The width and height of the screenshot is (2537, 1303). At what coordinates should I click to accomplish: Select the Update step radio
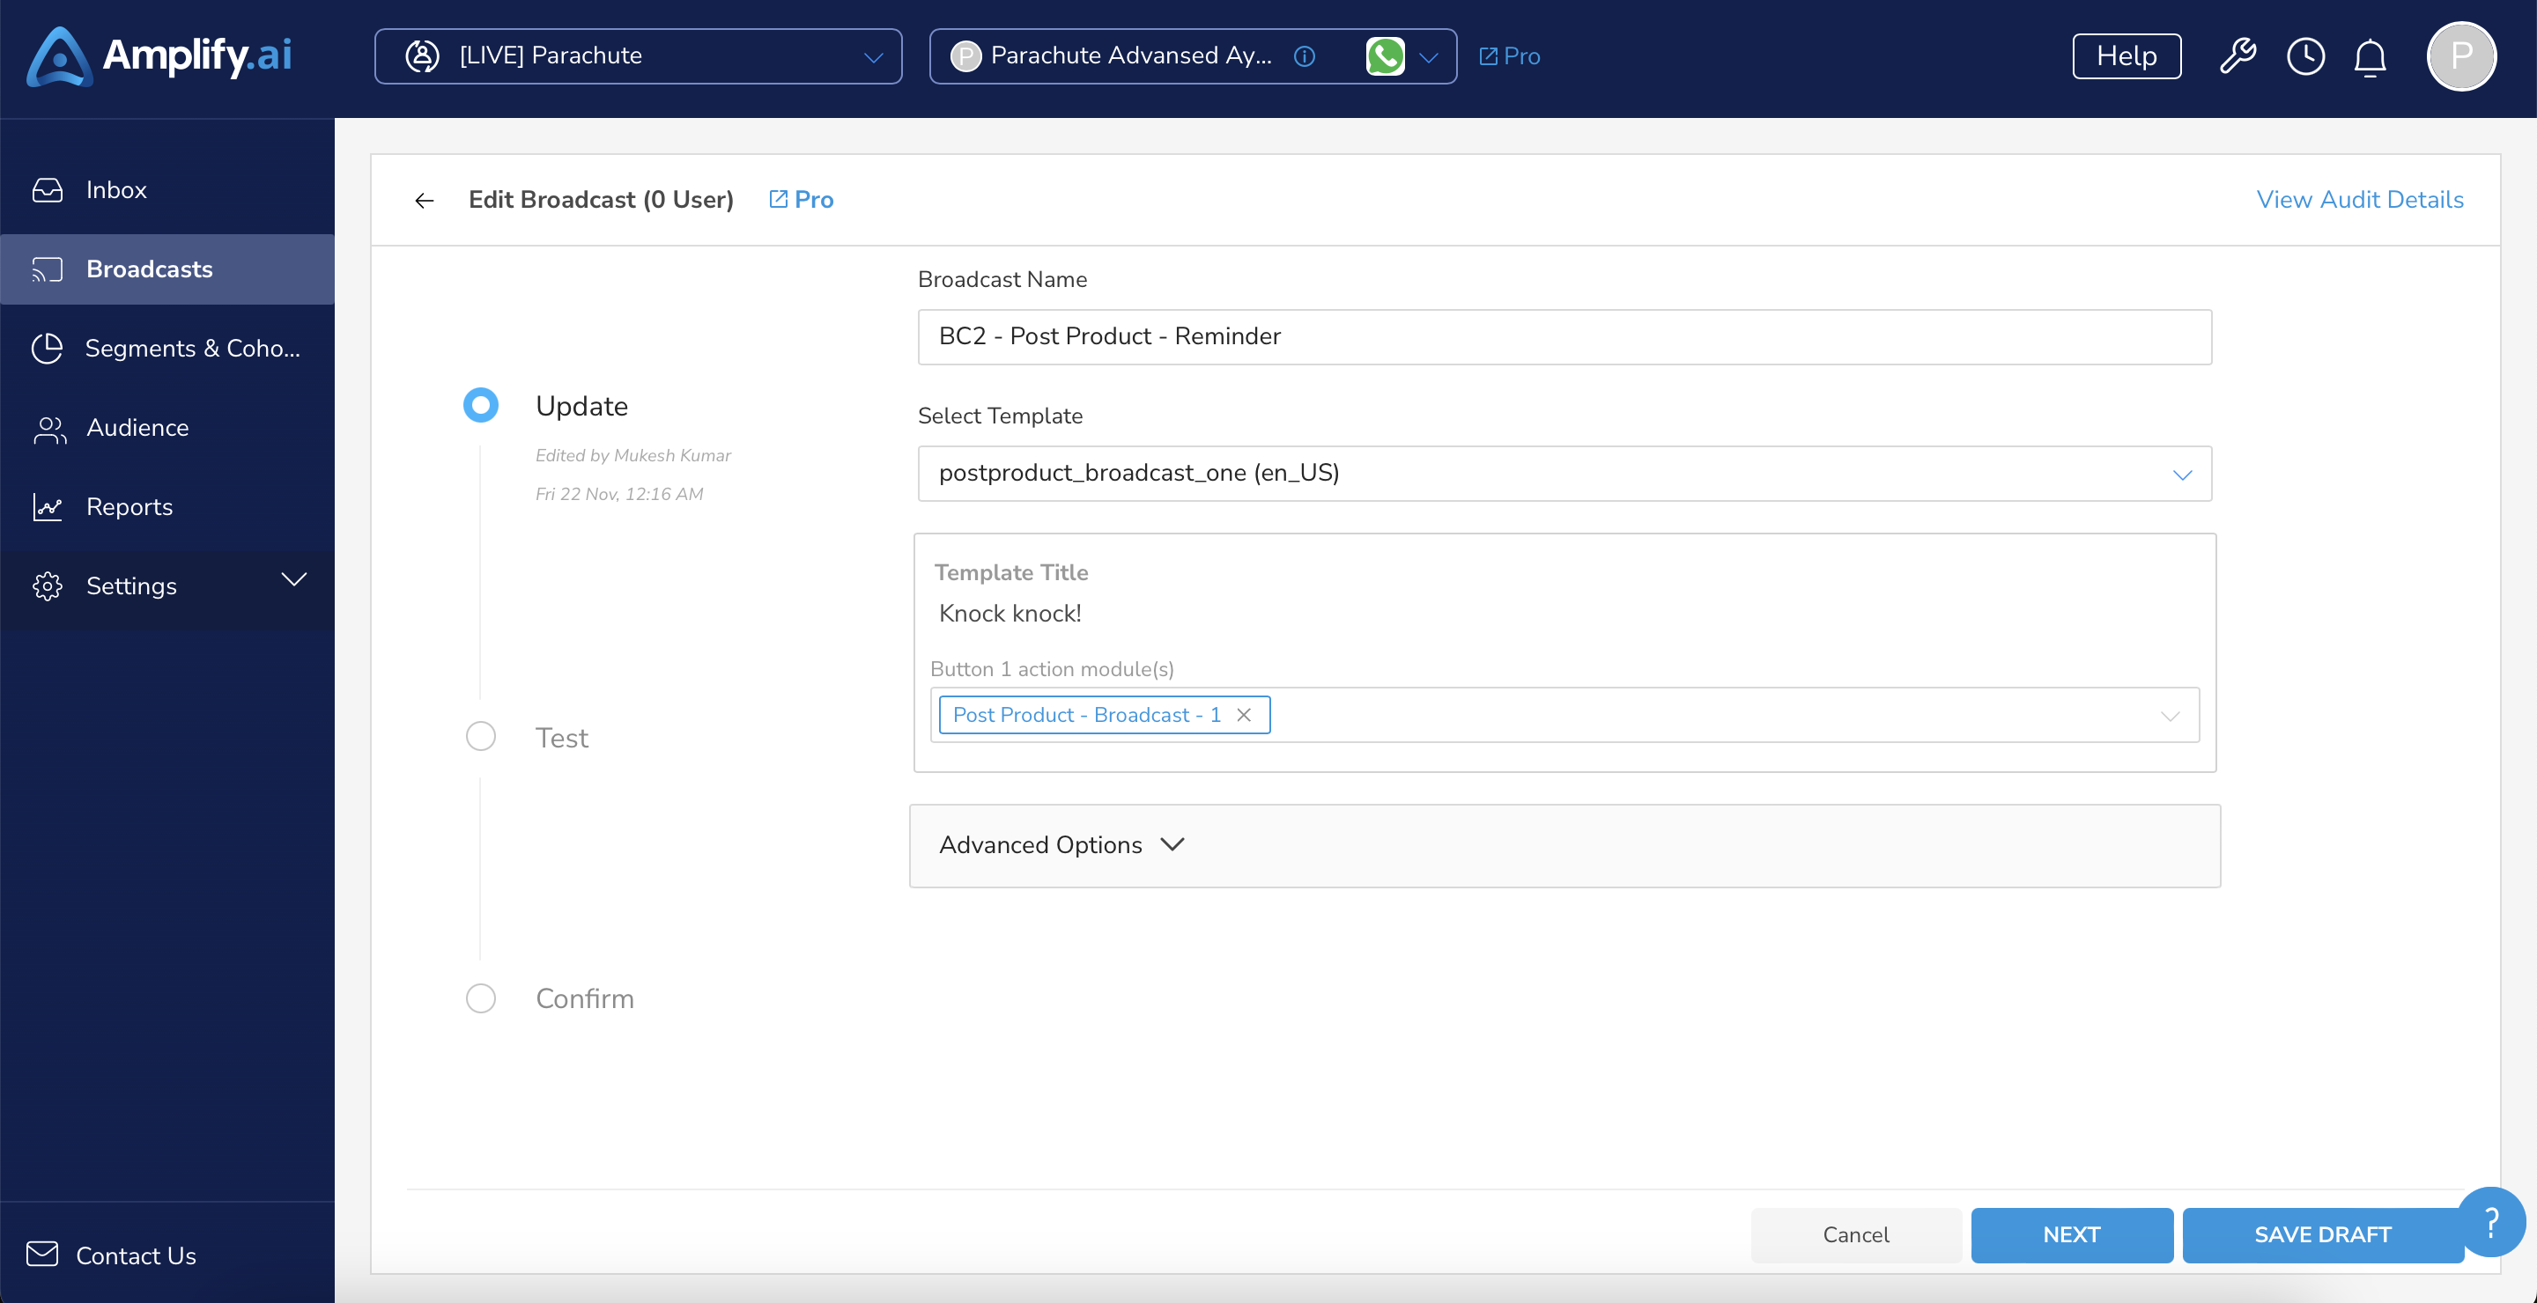coord(481,406)
